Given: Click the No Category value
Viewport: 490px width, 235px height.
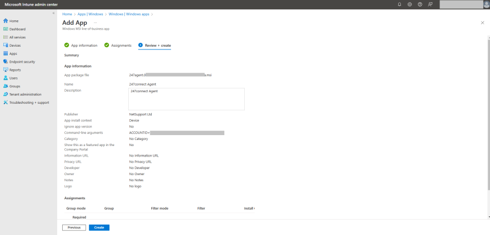Looking at the screenshot, I should 139,139.
